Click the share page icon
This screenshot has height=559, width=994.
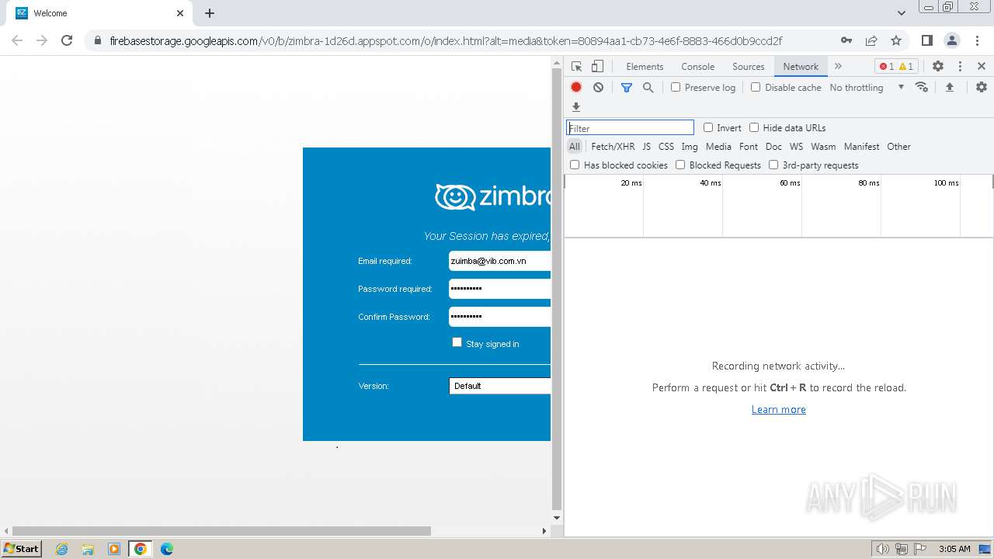coord(871,40)
